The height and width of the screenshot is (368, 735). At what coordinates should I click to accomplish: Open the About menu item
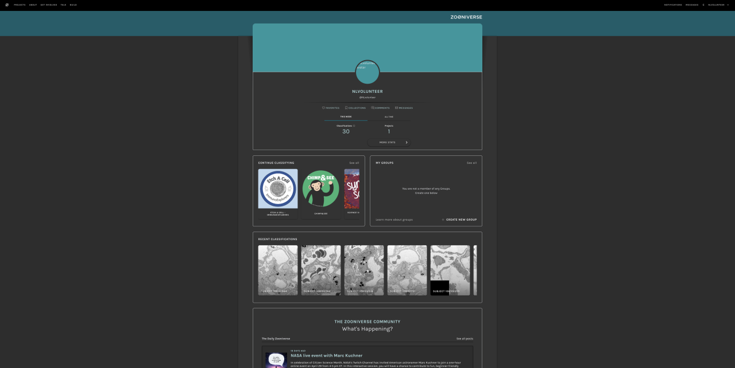pos(33,5)
